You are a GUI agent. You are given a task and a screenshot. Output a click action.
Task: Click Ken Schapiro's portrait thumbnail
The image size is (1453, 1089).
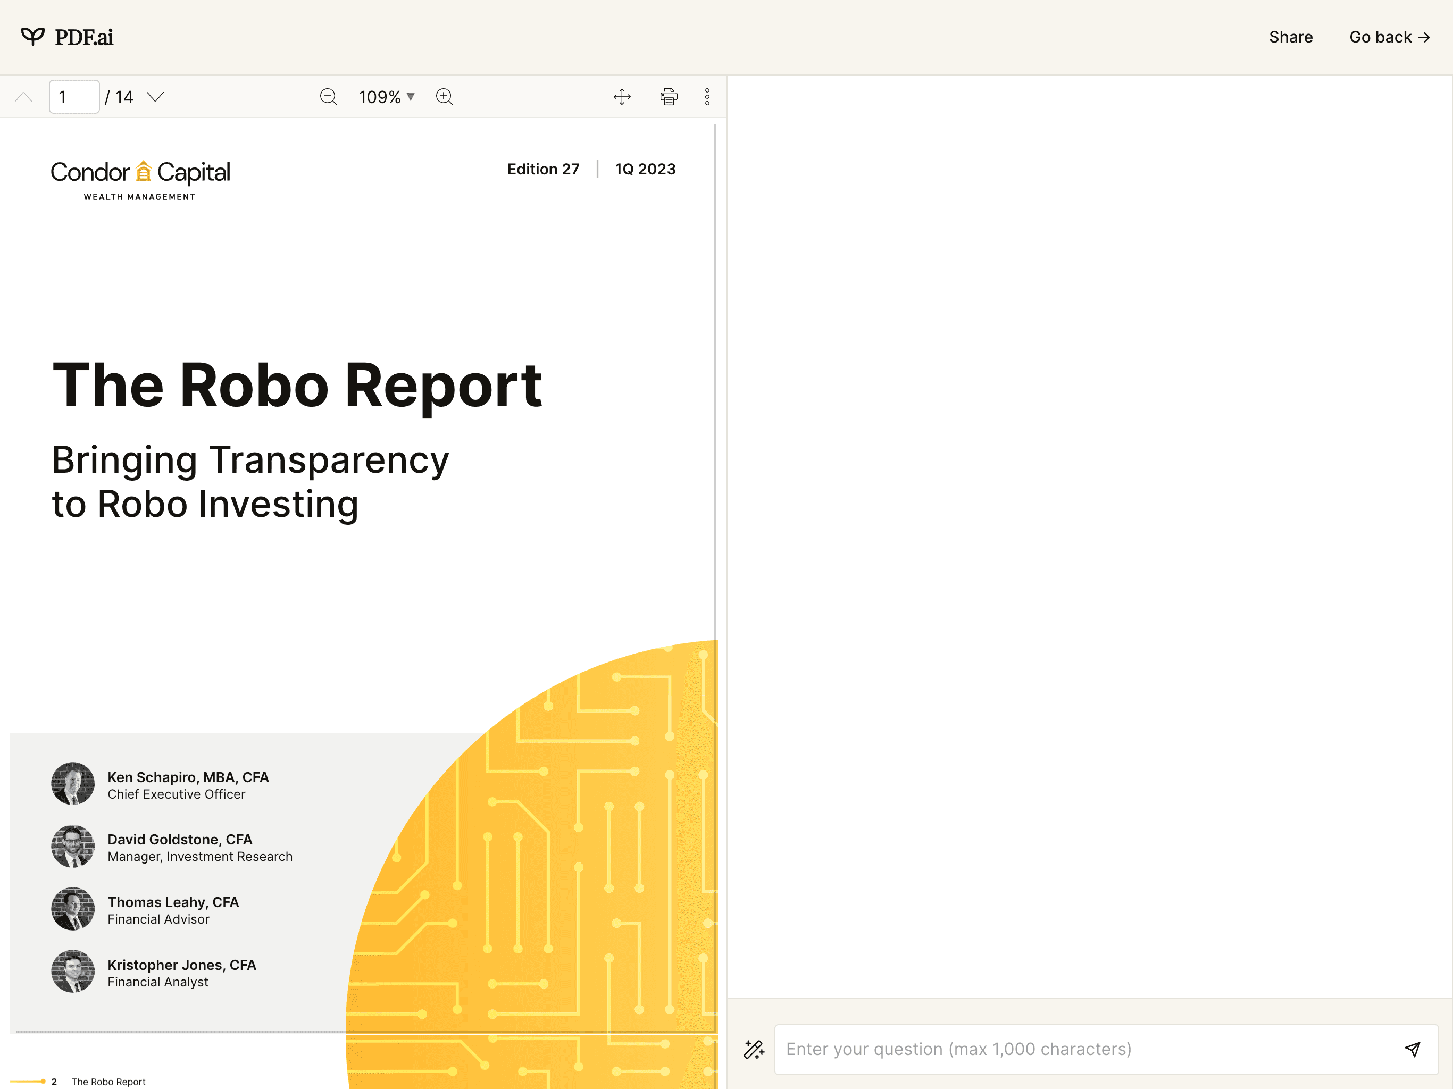pos(73,784)
